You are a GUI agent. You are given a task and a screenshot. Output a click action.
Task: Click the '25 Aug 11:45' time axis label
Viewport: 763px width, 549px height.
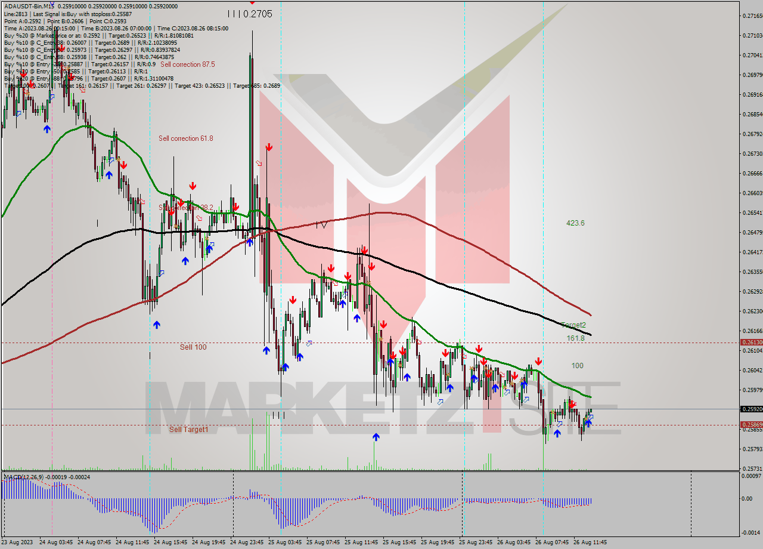coord(361,542)
